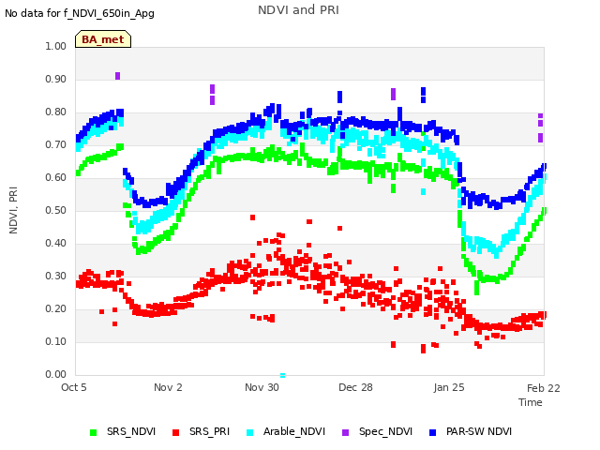Click the Feb 22 x-axis label
Image resolution: width=600 pixels, height=450 pixels.
(544, 388)
